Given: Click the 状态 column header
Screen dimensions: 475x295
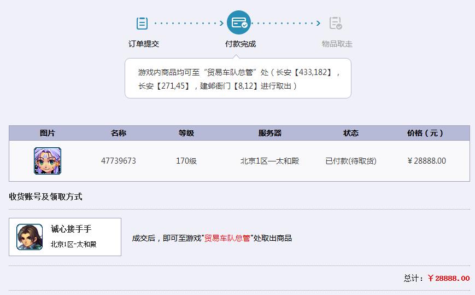Looking at the screenshot, I should point(351,133).
